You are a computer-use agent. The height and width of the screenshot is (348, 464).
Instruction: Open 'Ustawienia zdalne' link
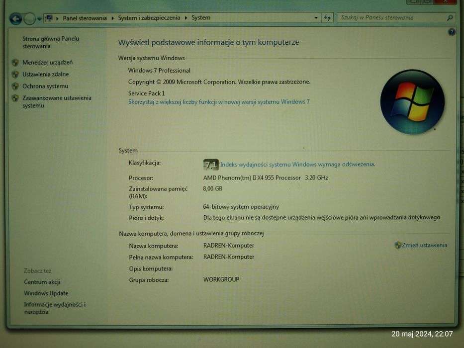[x=46, y=74]
